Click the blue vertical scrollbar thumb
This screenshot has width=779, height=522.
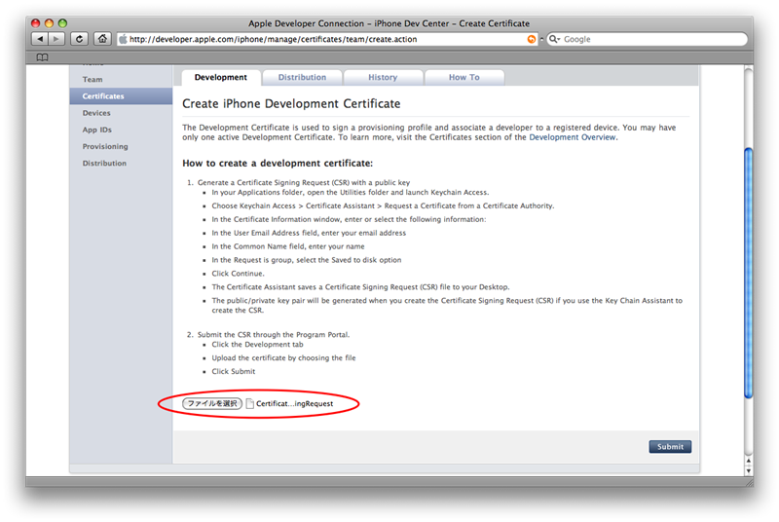(748, 272)
